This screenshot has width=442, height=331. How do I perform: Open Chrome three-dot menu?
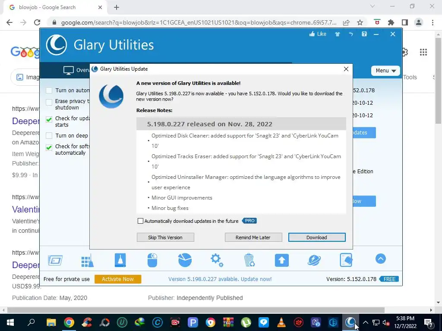(x=433, y=22)
